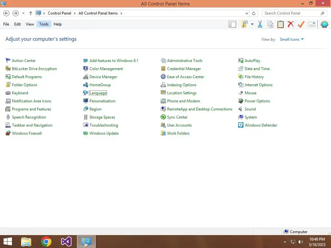Click the Cut scissors toolbar icon
The image size is (331, 248).
coord(260,24)
